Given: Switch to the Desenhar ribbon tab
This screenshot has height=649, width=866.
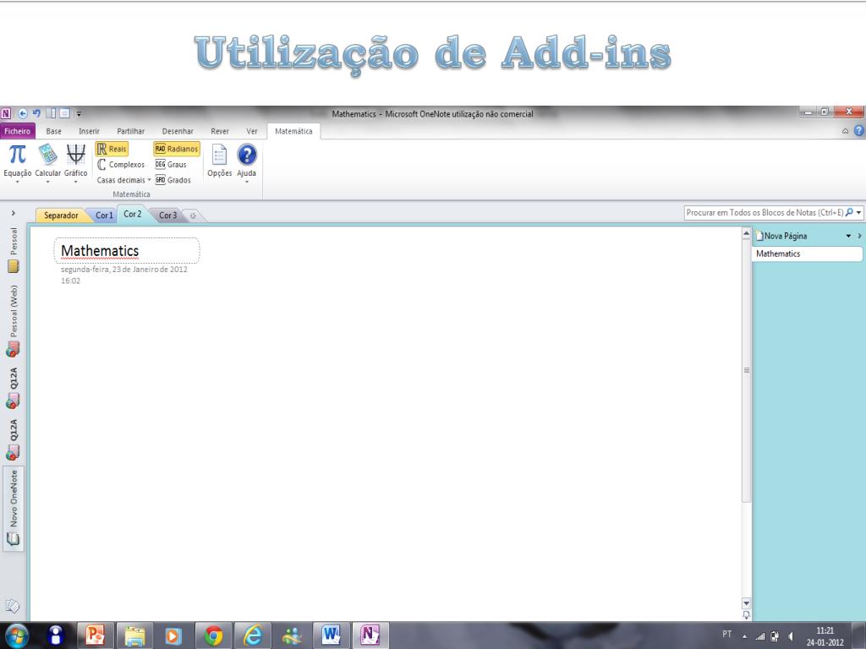Looking at the screenshot, I should [178, 131].
